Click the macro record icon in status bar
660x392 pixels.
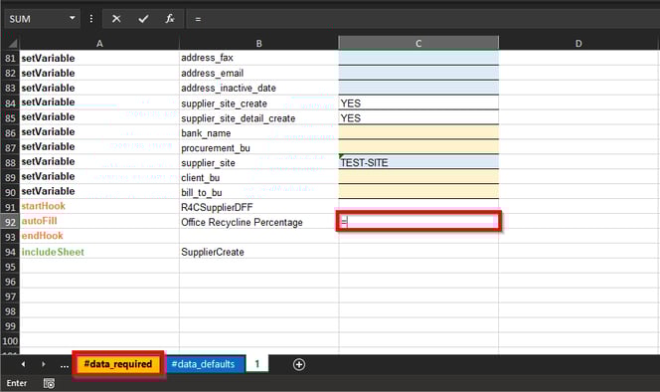pos(50,384)
